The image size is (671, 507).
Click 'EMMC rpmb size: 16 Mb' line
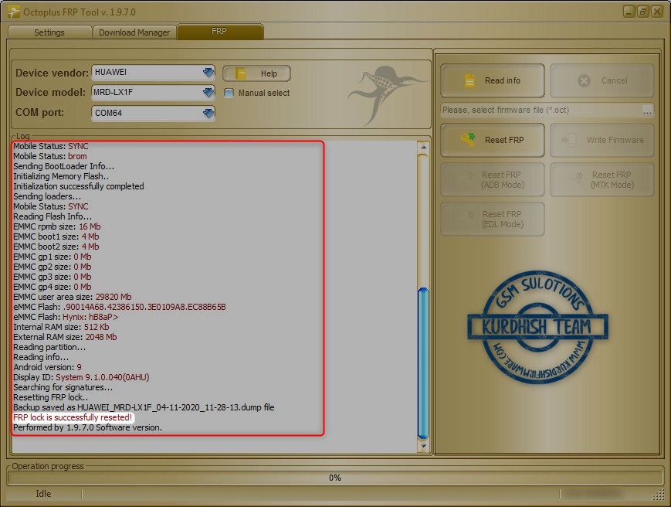pyautogui.click(x=57, y=226)
